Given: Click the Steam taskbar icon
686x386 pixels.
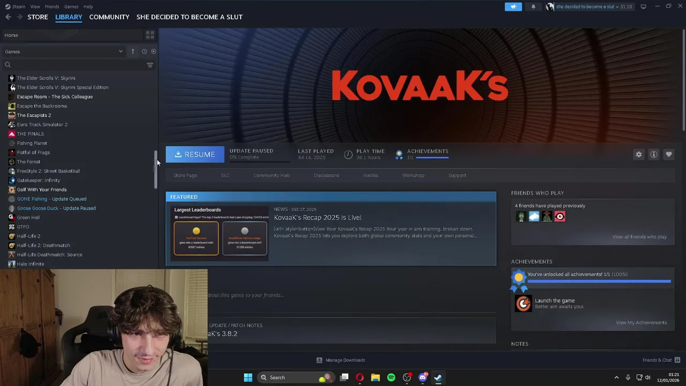Looking at the screenshot, I should [x=438, y=377].
